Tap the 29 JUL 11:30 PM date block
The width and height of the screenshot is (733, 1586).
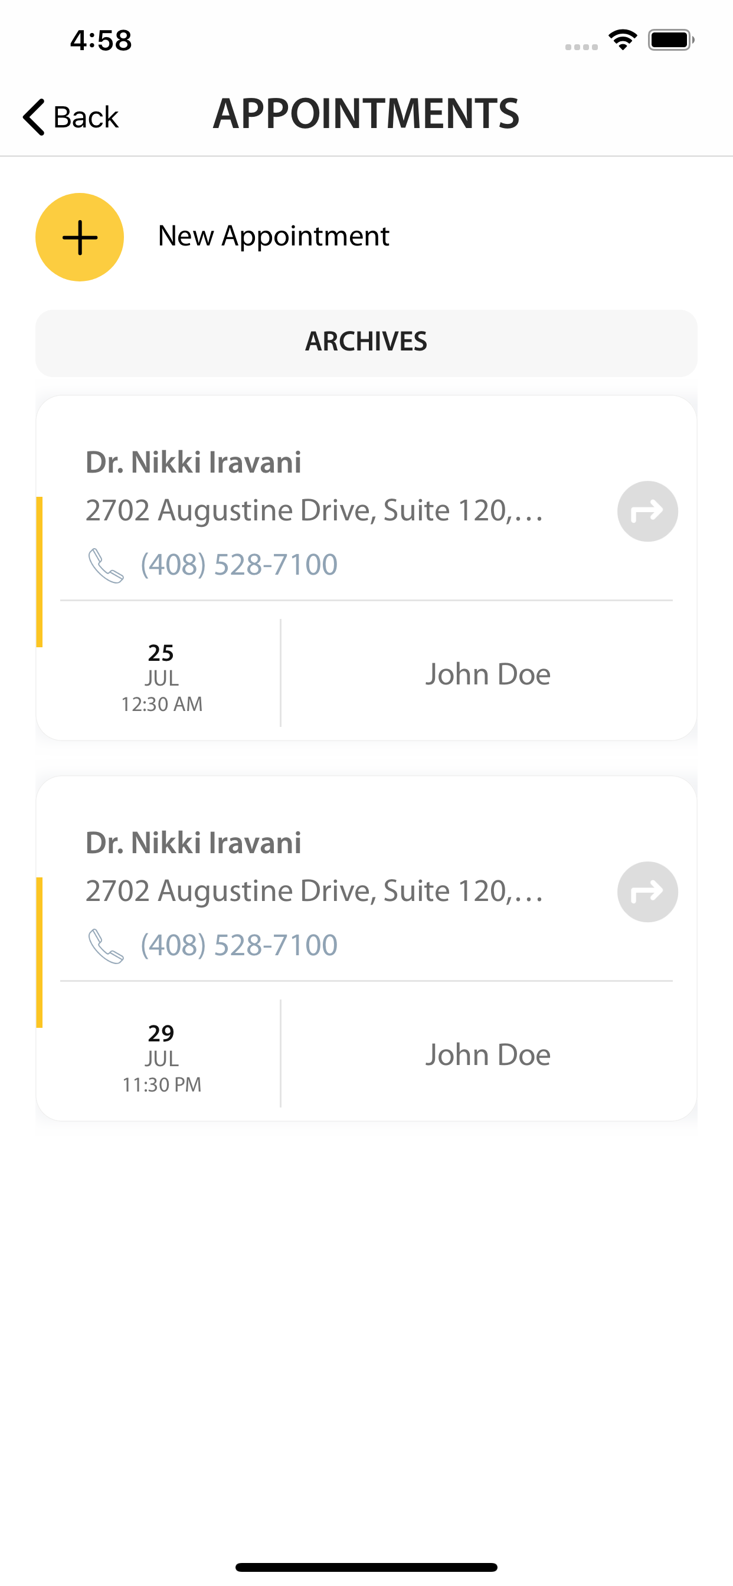[x=161, y=1058]
